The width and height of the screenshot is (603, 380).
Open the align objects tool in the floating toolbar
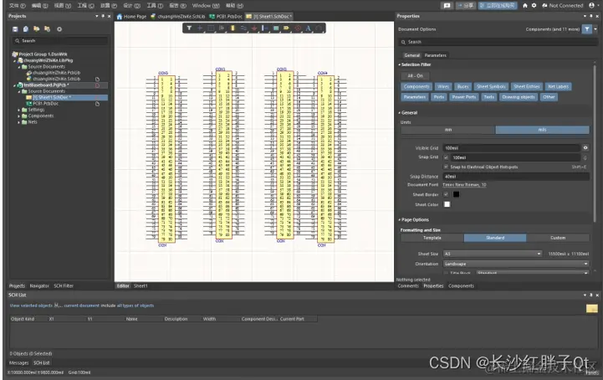[x=222, y=28]
